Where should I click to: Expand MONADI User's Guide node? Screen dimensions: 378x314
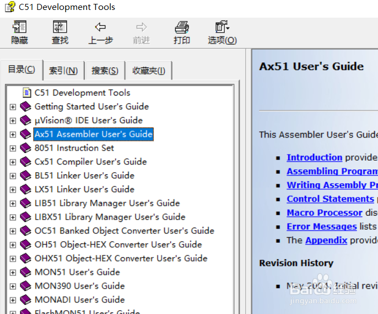(13, 300)
